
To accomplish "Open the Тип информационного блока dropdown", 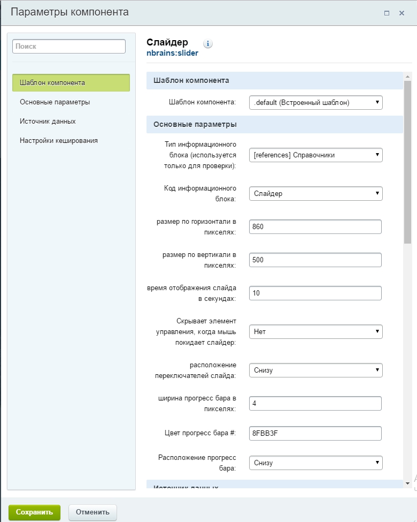I will (316, 155).
